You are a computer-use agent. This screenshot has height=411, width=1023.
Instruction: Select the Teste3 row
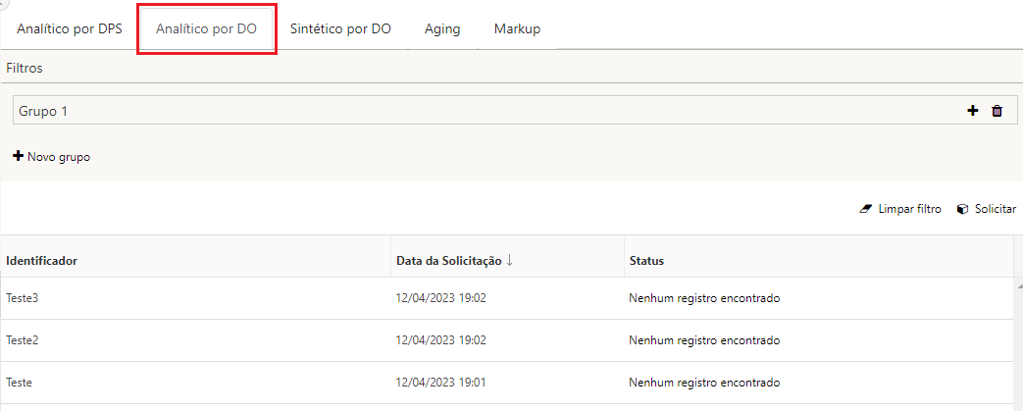tap(23, 298)
